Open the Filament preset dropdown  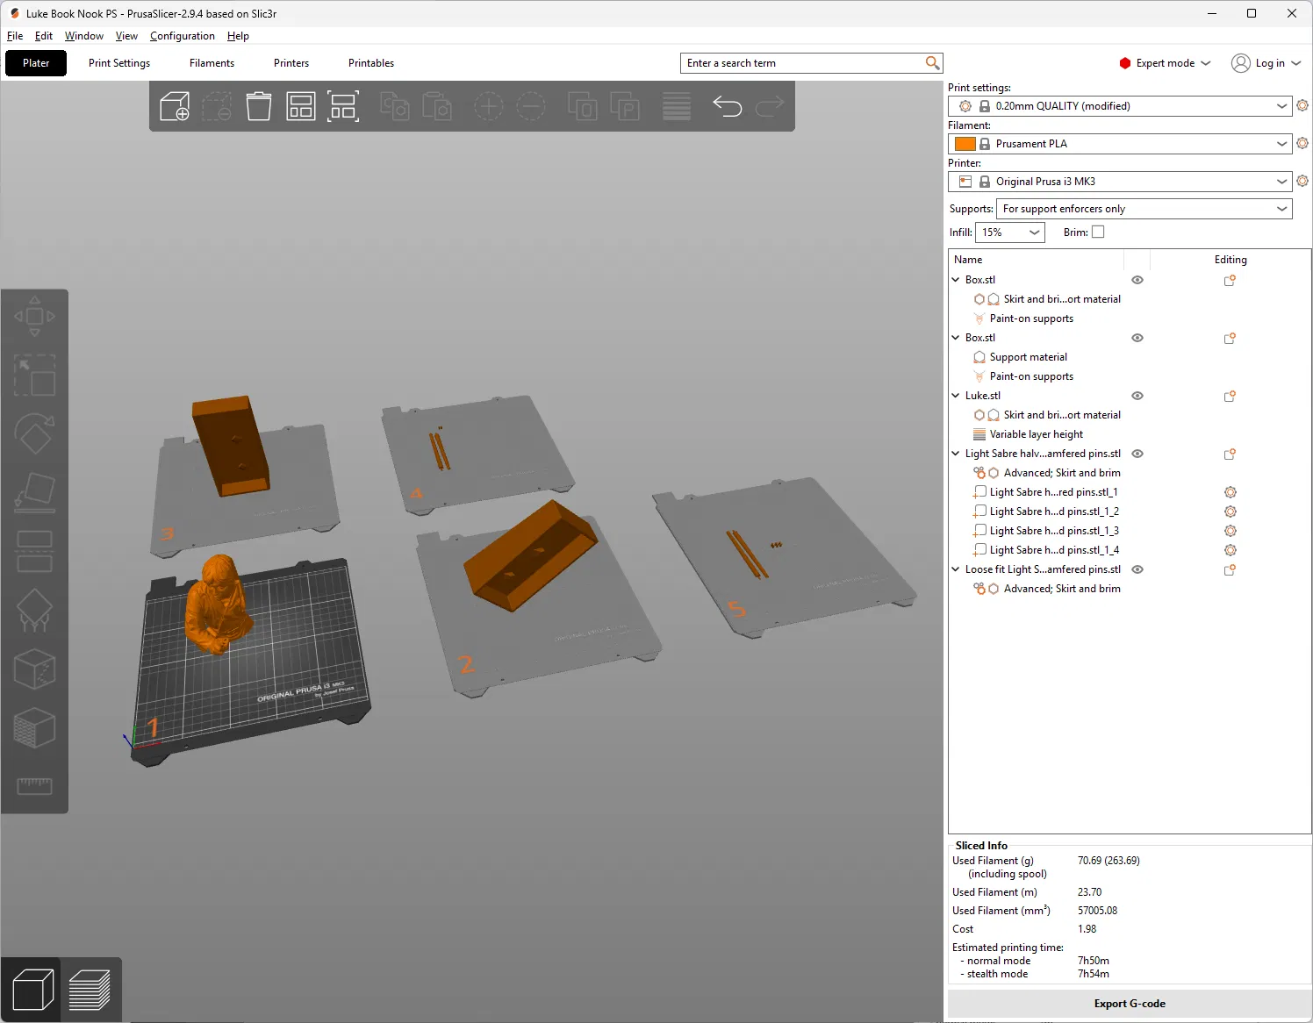[x=1120, y=144]
